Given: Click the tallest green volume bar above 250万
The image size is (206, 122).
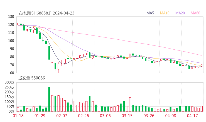Looking at the screenshot, I should (49, 99).
